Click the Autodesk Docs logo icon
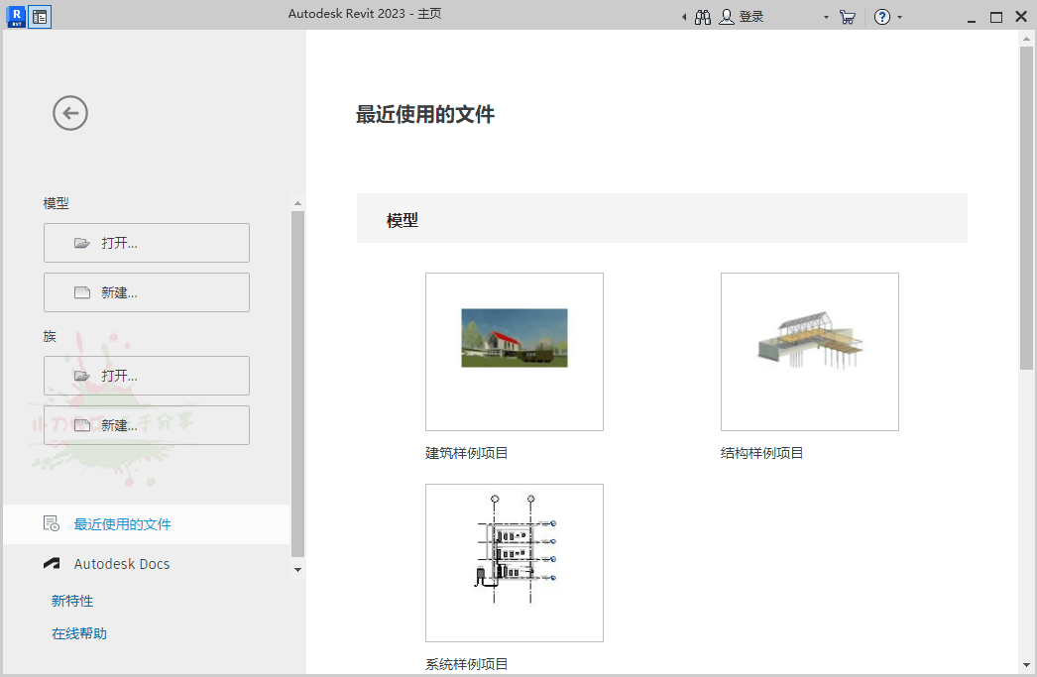1037x677 pixels. tap(51, 563)
